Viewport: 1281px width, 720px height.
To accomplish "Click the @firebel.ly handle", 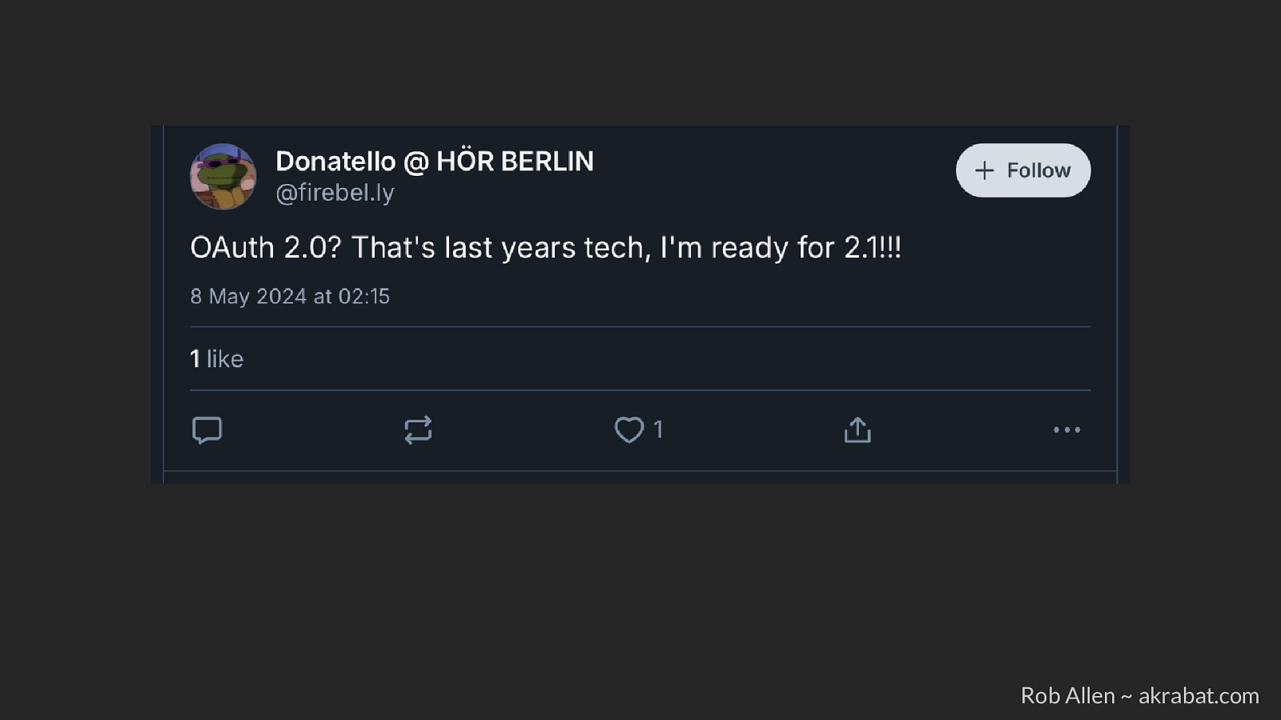I will [x=335, y=193].
